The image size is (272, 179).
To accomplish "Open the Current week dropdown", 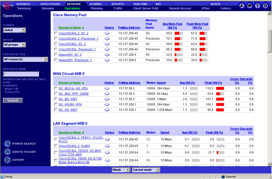I will [146, 170].
